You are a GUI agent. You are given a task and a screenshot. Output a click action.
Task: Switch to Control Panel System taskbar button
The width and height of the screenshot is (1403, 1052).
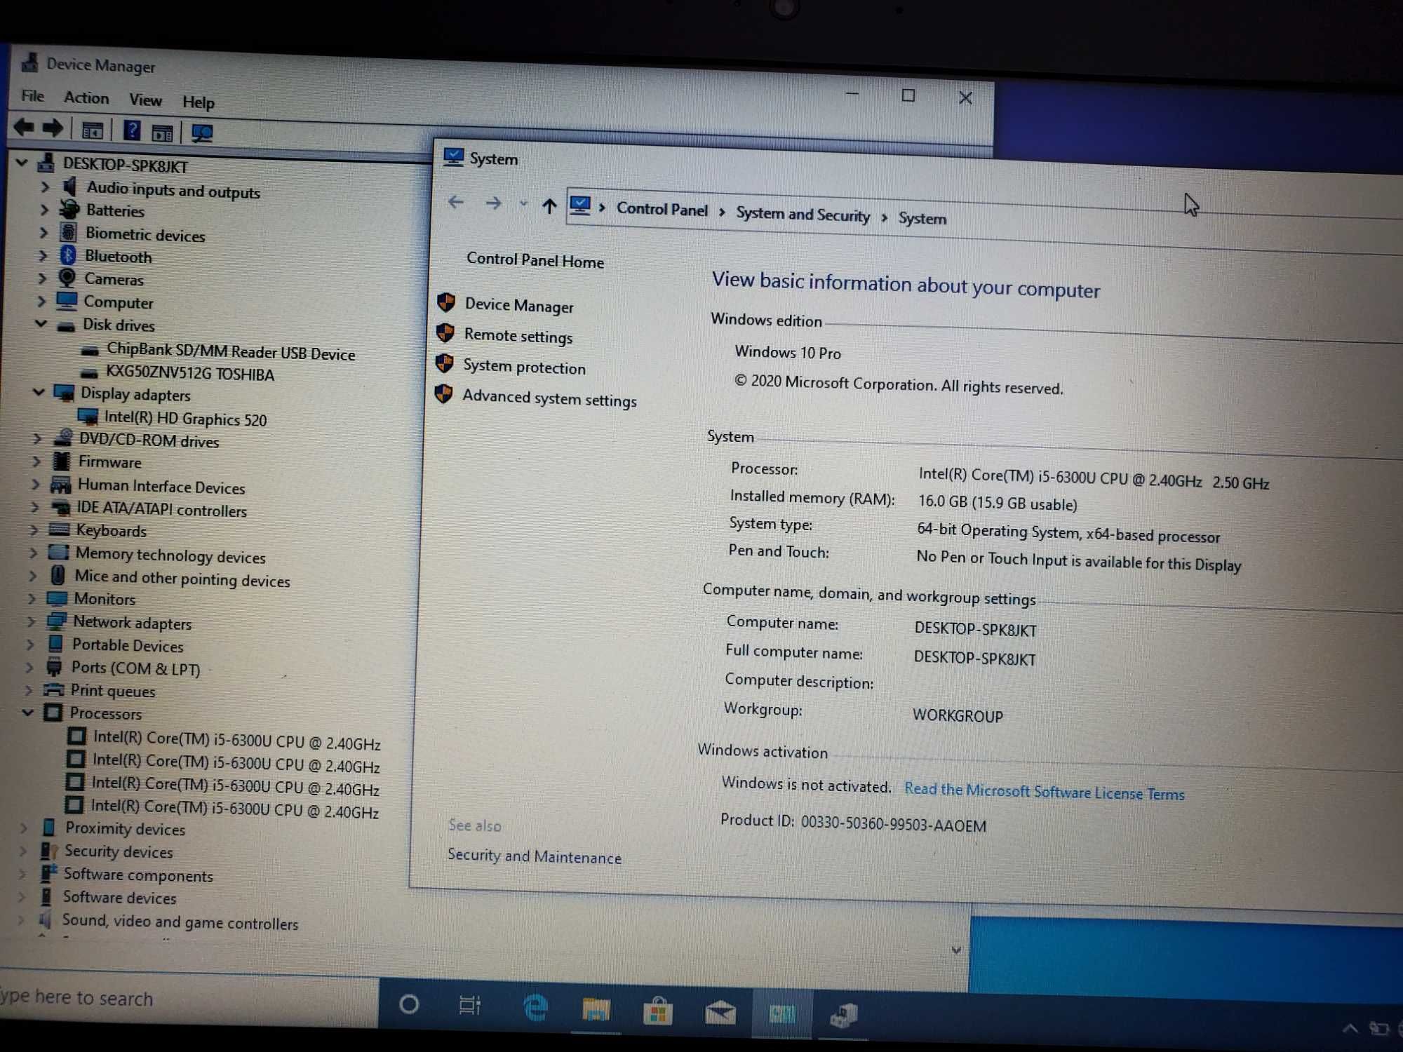(x=781, y=1013)
